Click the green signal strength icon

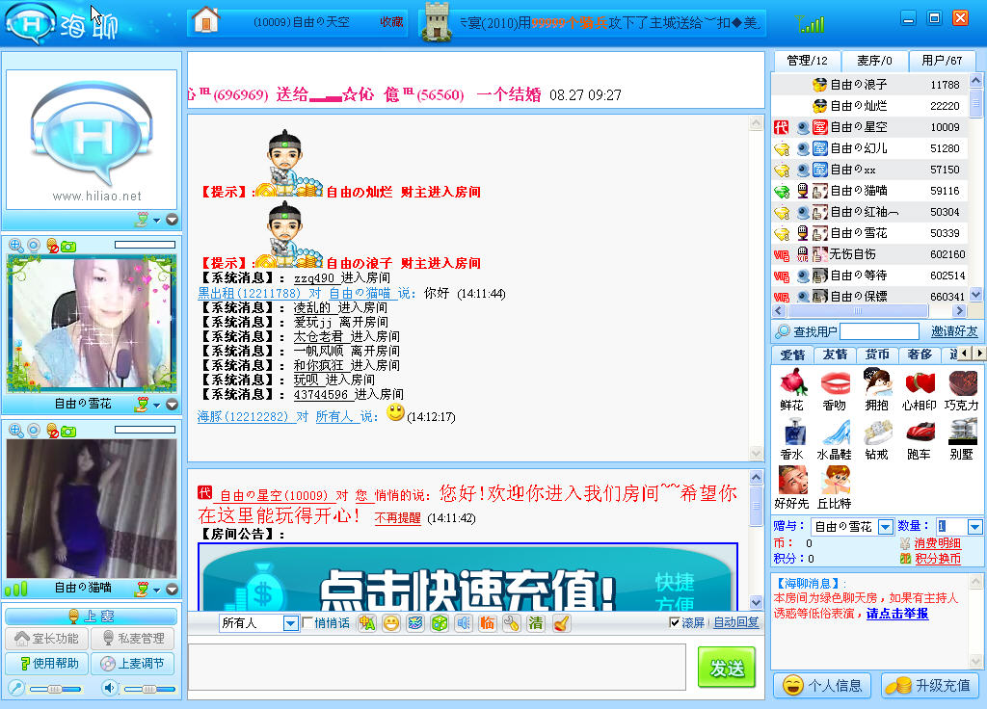(x=810, y=24)
